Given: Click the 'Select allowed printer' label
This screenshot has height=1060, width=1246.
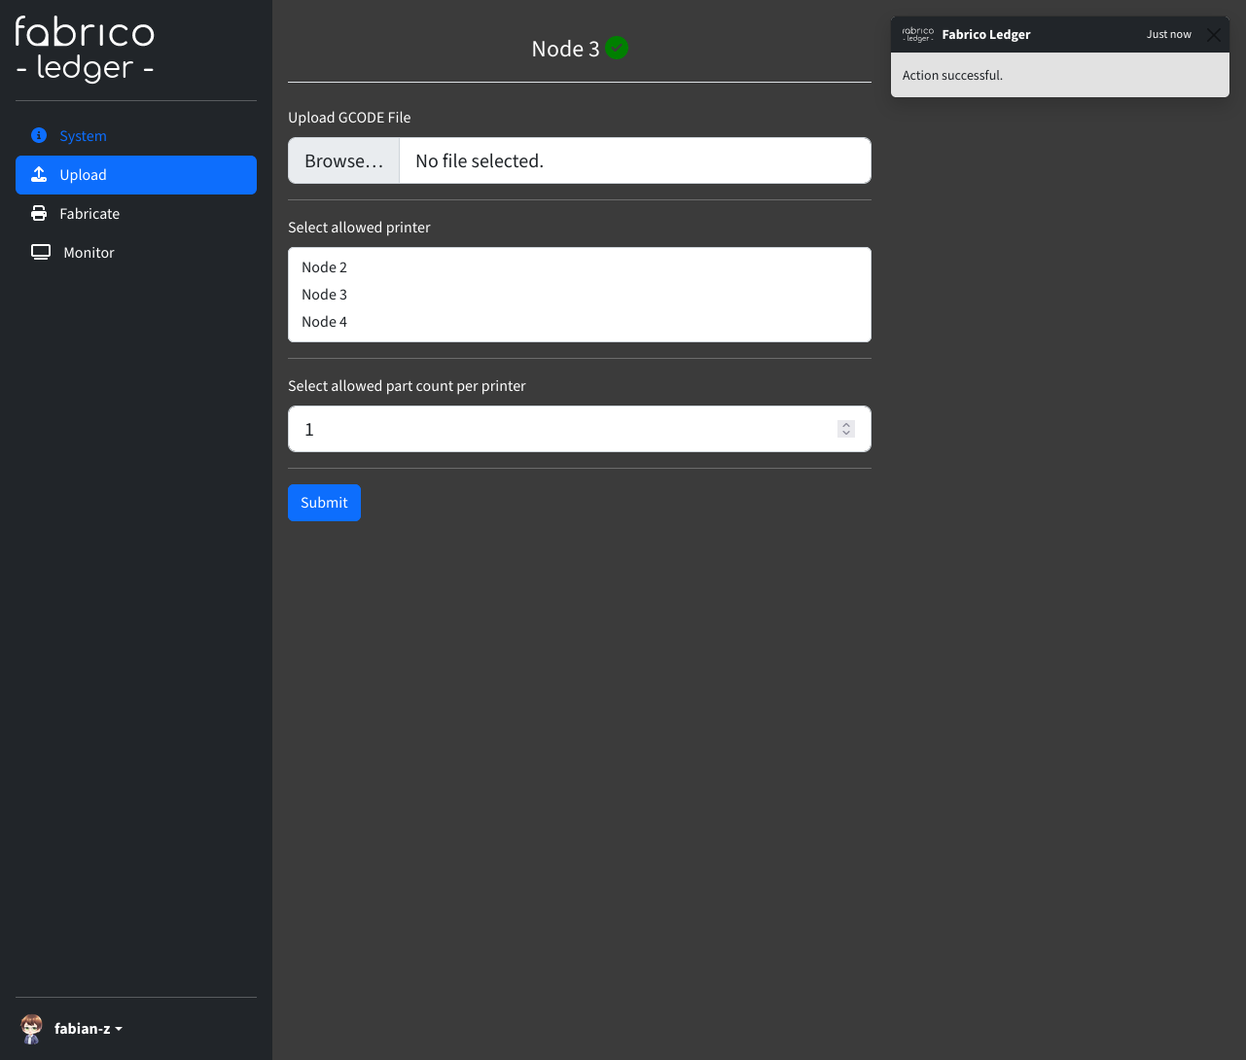Looking at the screenshot, I should point(359,228).
